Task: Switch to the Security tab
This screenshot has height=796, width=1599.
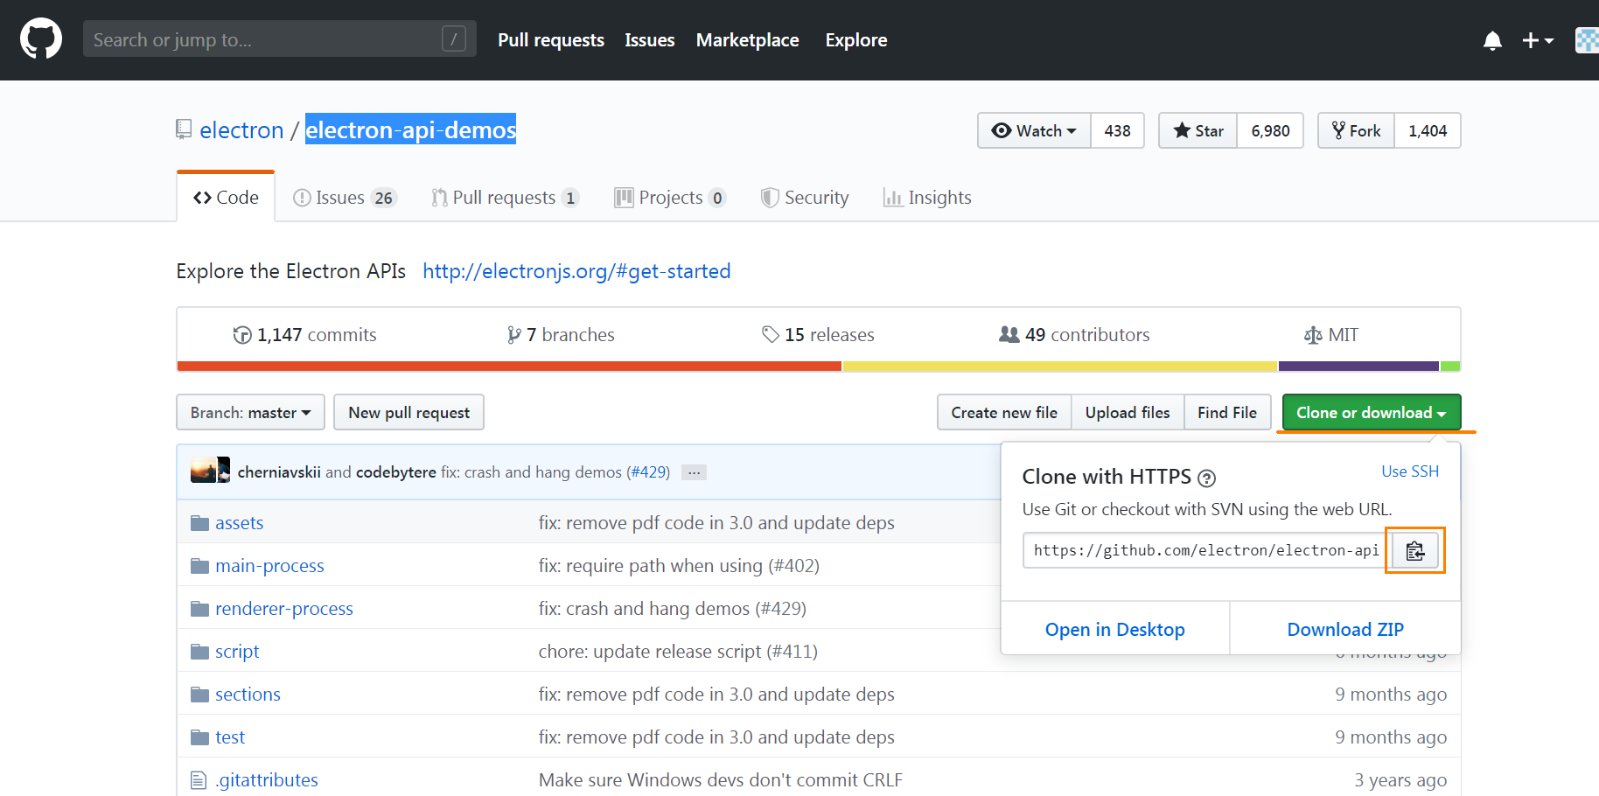Action: [x=805, y=198]
